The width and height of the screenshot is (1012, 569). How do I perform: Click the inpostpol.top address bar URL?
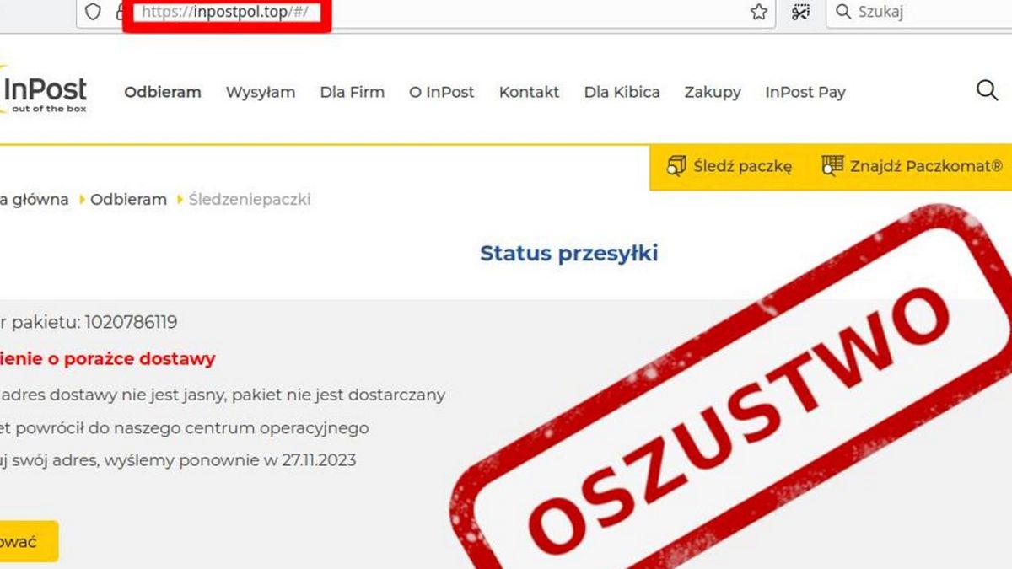[x=225, y=12]
